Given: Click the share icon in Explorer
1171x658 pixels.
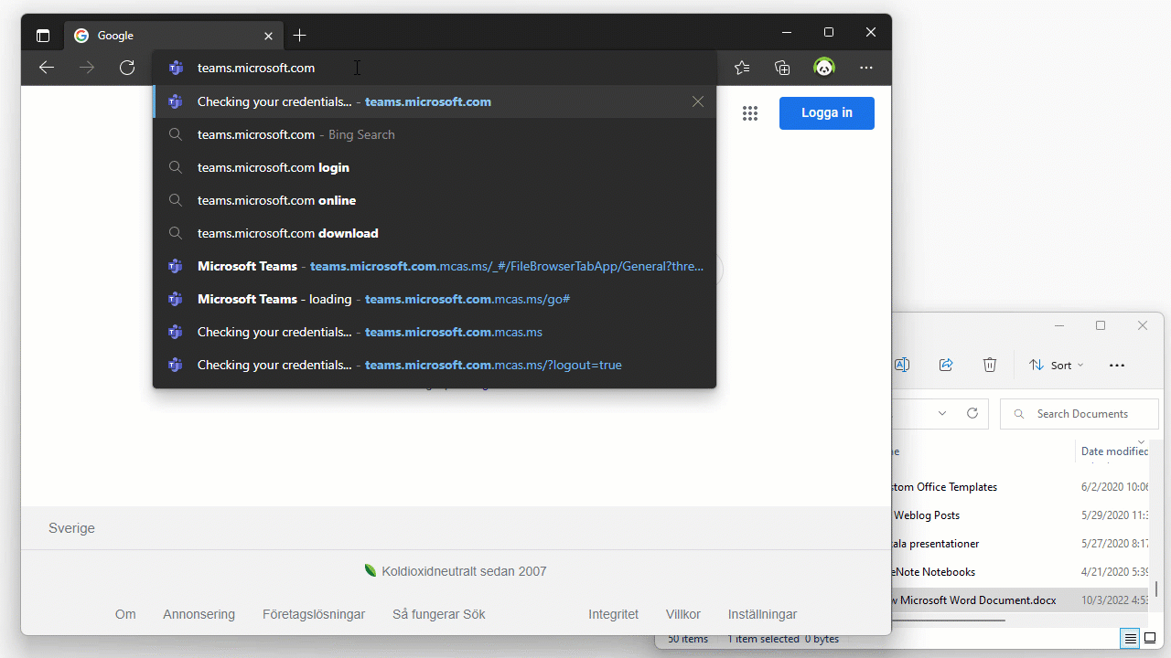Looking at the screenshot, I should coord(946,365).
